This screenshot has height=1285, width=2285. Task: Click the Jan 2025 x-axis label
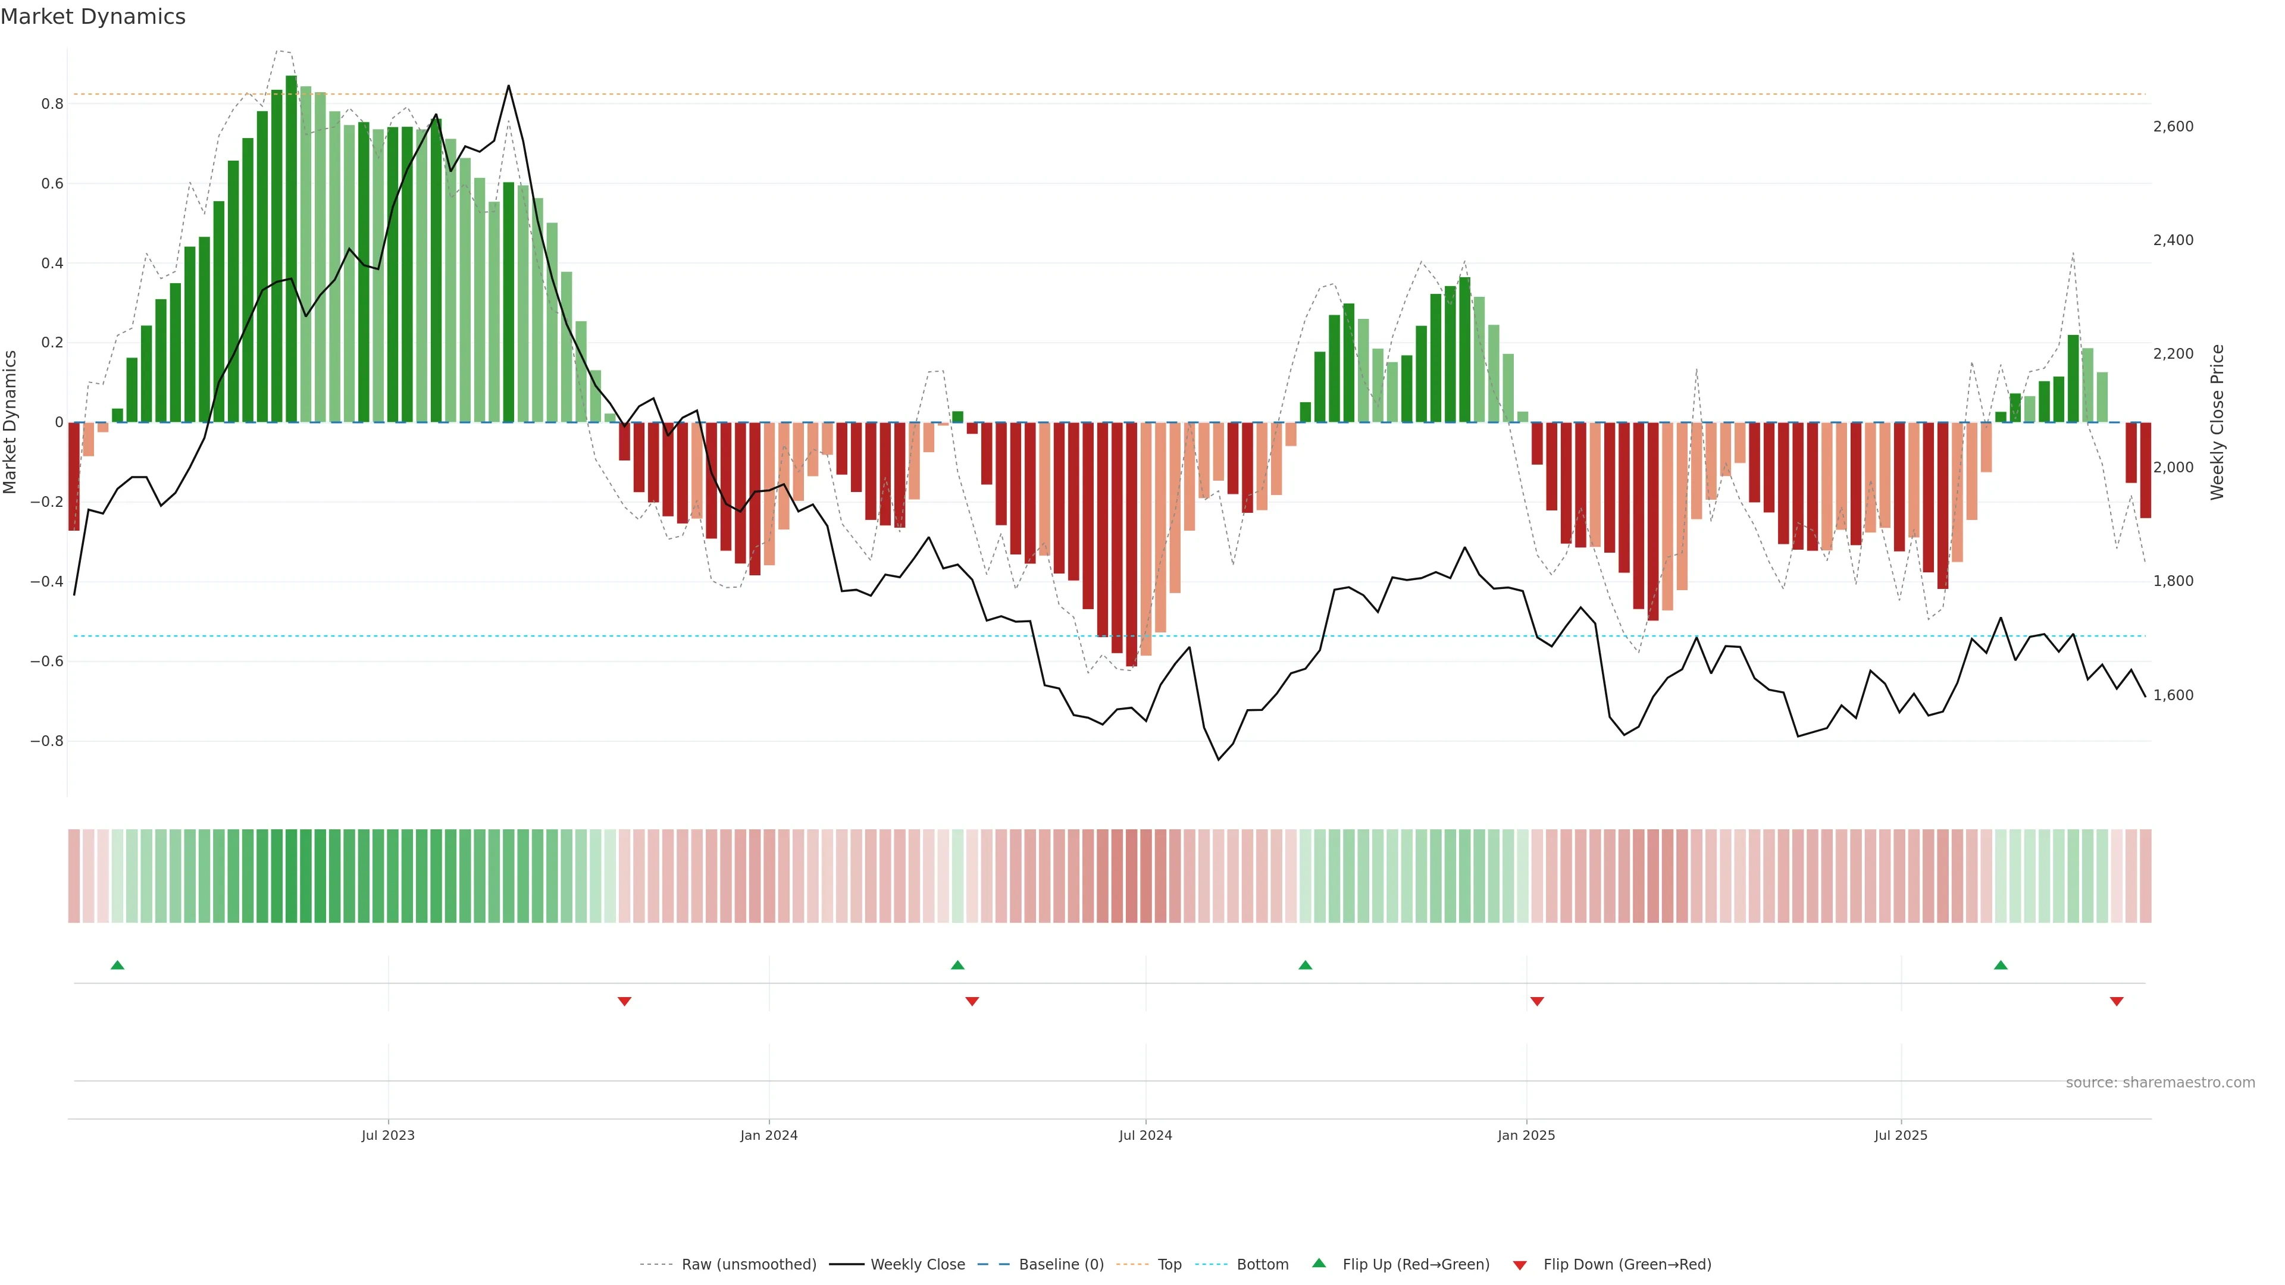1526,1135
